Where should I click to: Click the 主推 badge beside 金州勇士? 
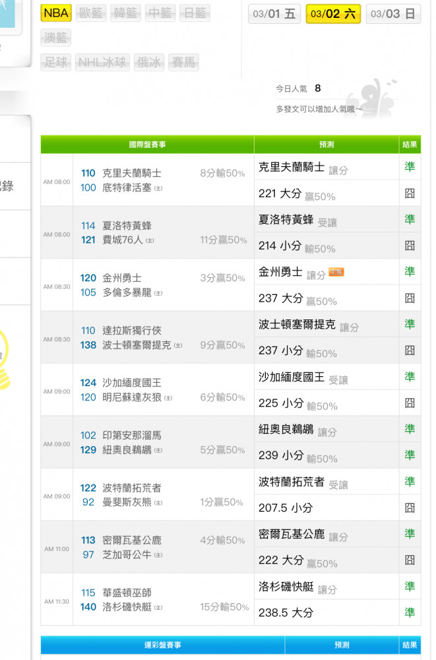click(x=336, y=273)
